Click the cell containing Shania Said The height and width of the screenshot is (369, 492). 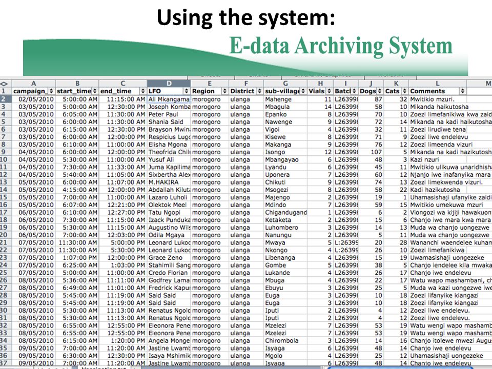(169, 122)
